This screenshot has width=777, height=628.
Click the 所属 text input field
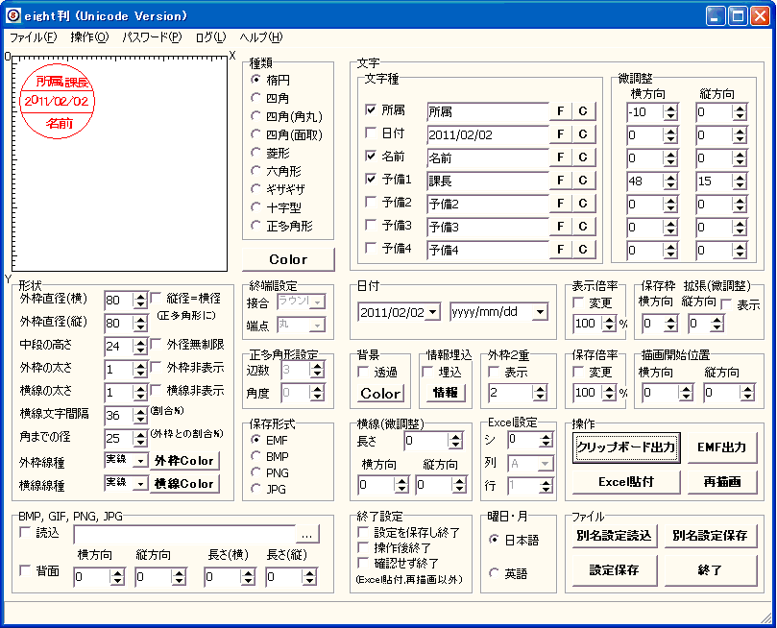pos(488,112)
